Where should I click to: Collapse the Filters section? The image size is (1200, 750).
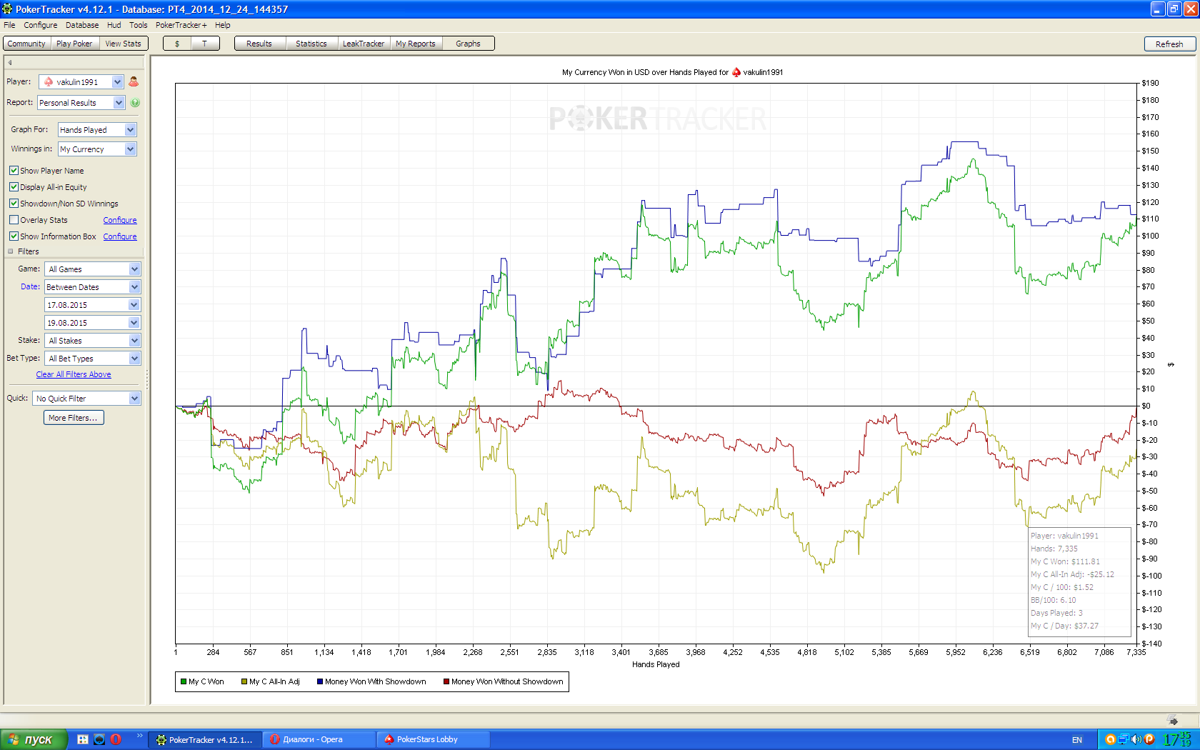pos(11,251)
